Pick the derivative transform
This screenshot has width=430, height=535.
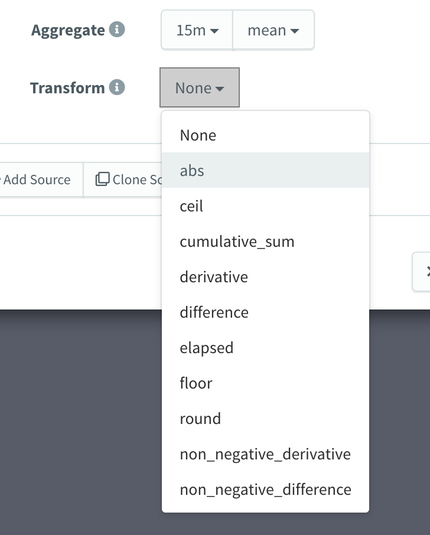pos(266,277)
